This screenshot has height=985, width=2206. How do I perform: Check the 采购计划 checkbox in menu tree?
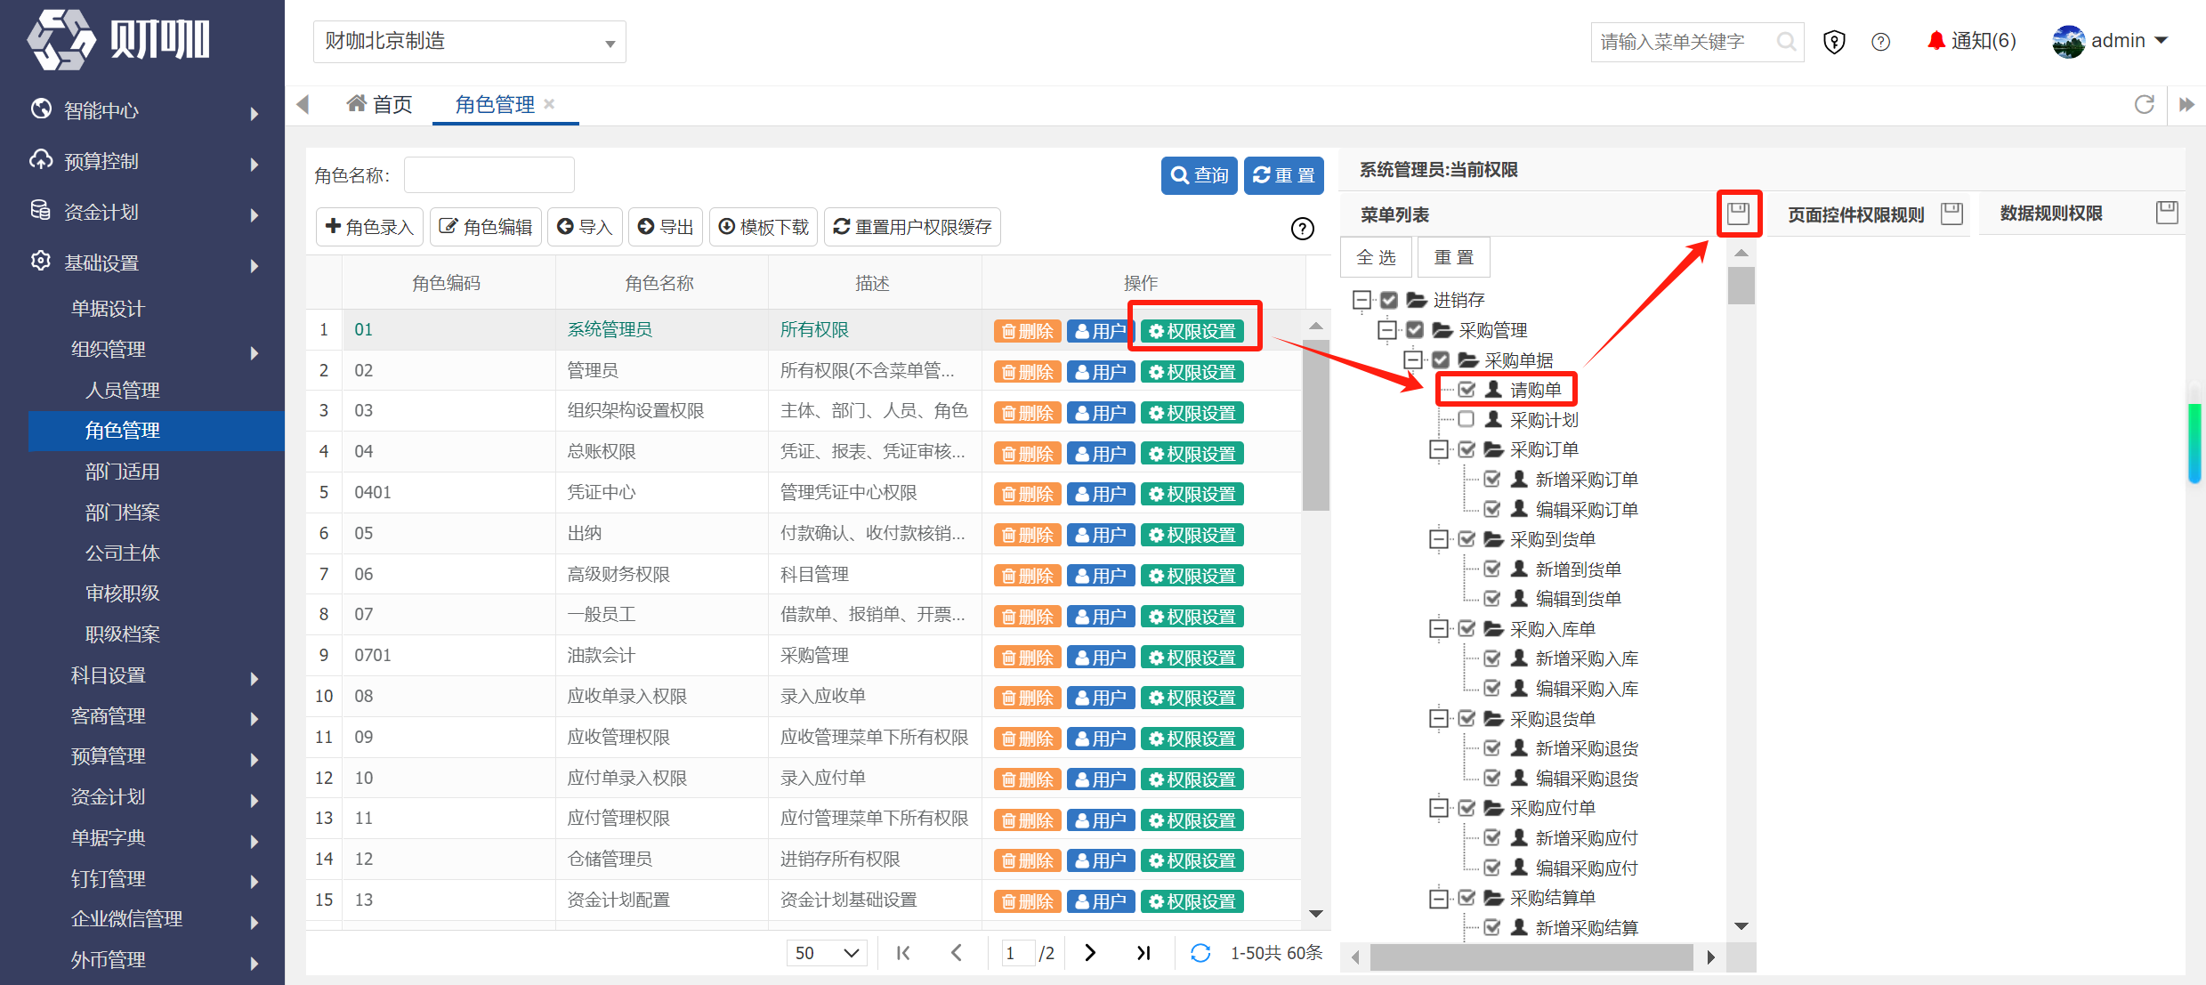point(1466,419)
